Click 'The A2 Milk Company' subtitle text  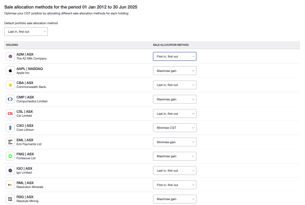(x=31, y=58)
